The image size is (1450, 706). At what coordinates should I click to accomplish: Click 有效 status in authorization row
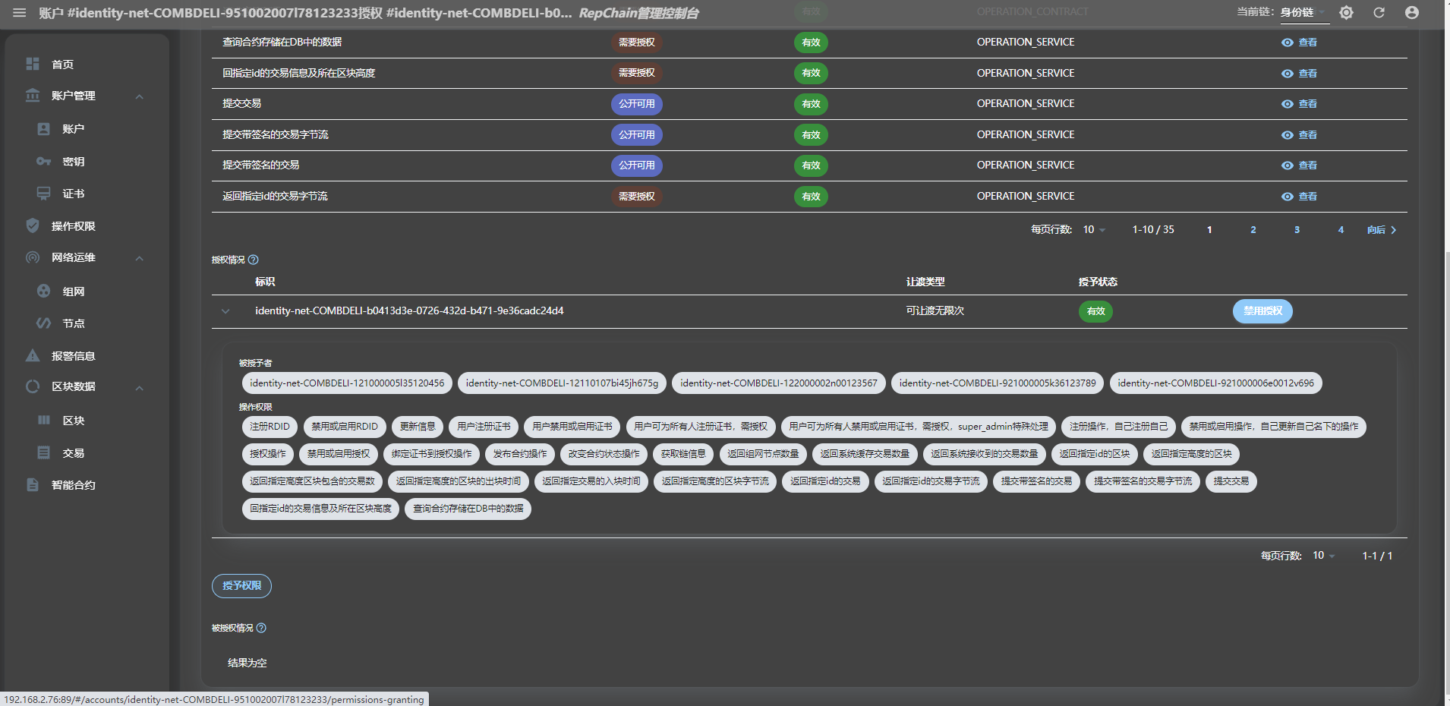1095,311
